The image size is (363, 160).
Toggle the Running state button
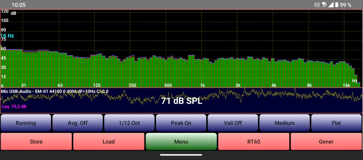(26, 123)
